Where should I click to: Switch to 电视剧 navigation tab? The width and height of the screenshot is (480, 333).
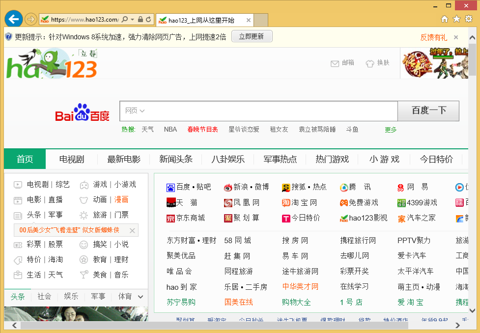point(72,159)
